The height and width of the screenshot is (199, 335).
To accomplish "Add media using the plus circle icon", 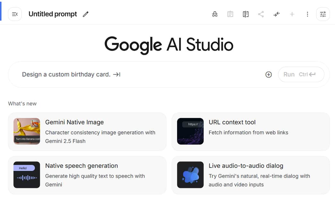I will [x=268, y=74].
